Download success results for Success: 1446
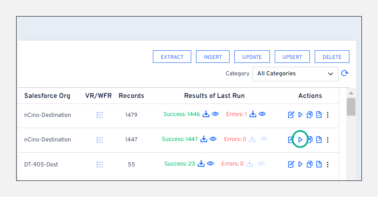The image size is (378, 197). (x=206, y=114)
